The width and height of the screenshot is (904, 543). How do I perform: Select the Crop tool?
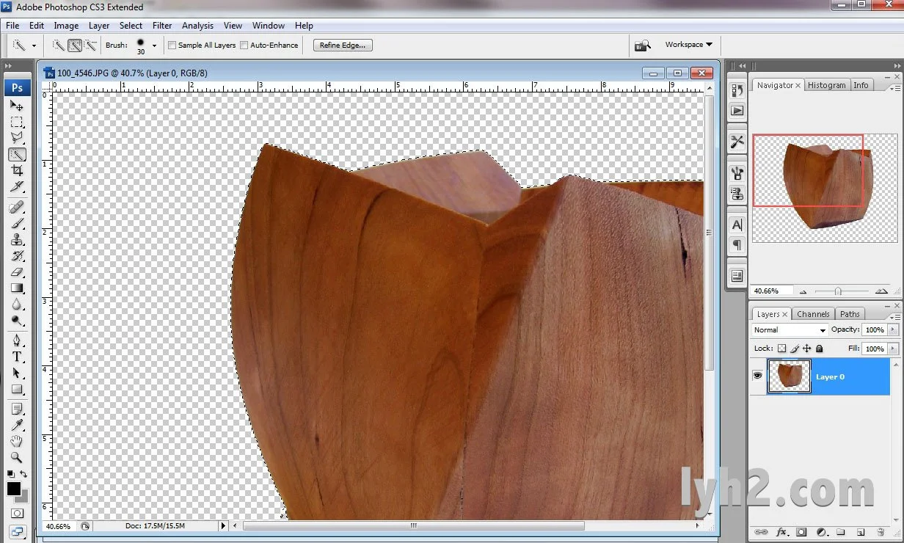(17, 171)
